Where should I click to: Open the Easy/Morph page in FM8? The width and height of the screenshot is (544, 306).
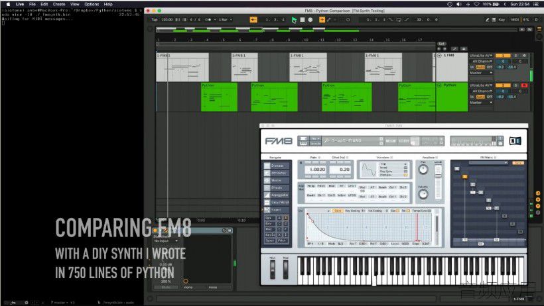tap(276, 203)
